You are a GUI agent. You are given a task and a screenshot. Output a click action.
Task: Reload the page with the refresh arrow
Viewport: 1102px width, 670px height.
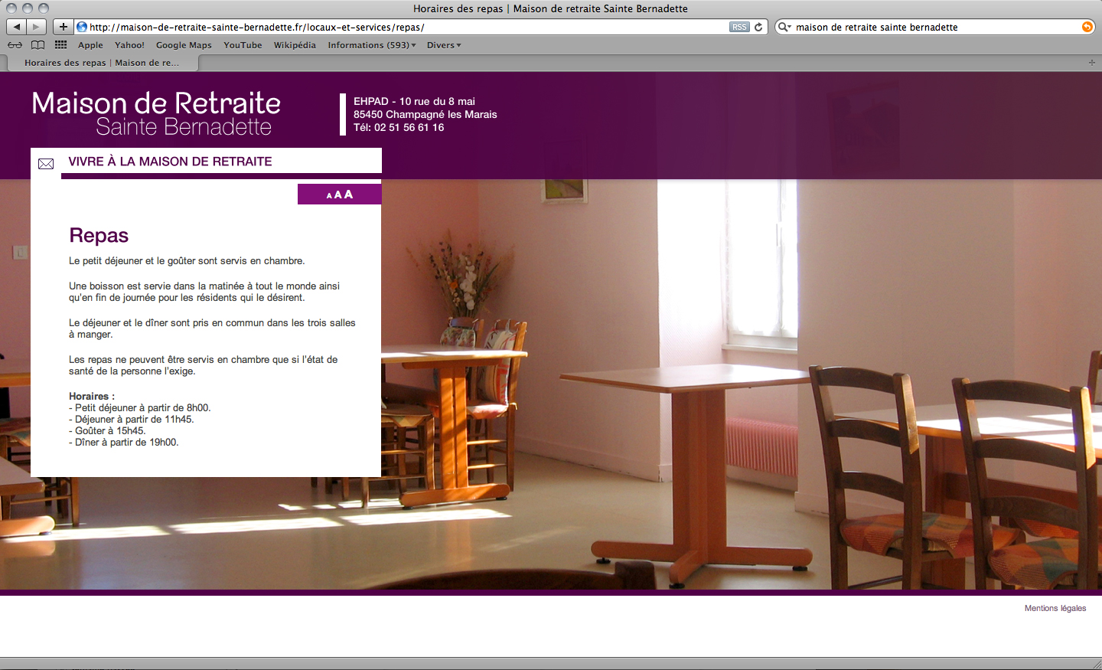pyautogui.click(x=758, y=27)
